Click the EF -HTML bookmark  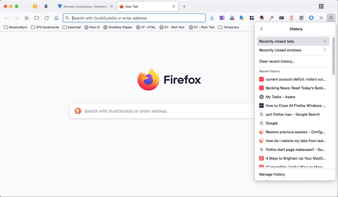coord(146,27)
